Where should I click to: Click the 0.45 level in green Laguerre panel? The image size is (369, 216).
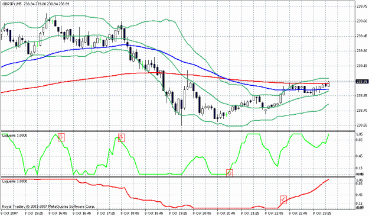coord(360,156)
